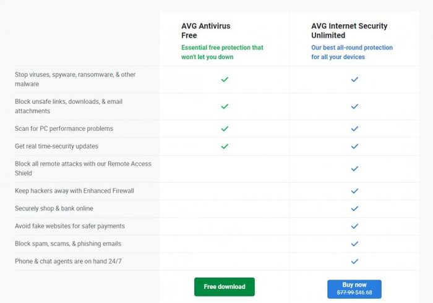Viewport: 433px width, 303px height.
Task: Click the 'Our best all-round protection' blue tagline
Action: (x=351, y=52)
